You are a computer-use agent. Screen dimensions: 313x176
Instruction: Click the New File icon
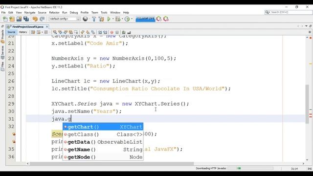point(5,19)
